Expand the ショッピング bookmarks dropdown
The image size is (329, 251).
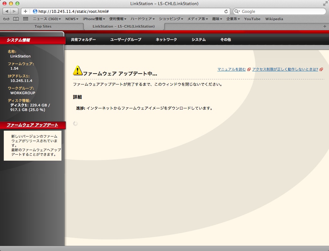171,19
